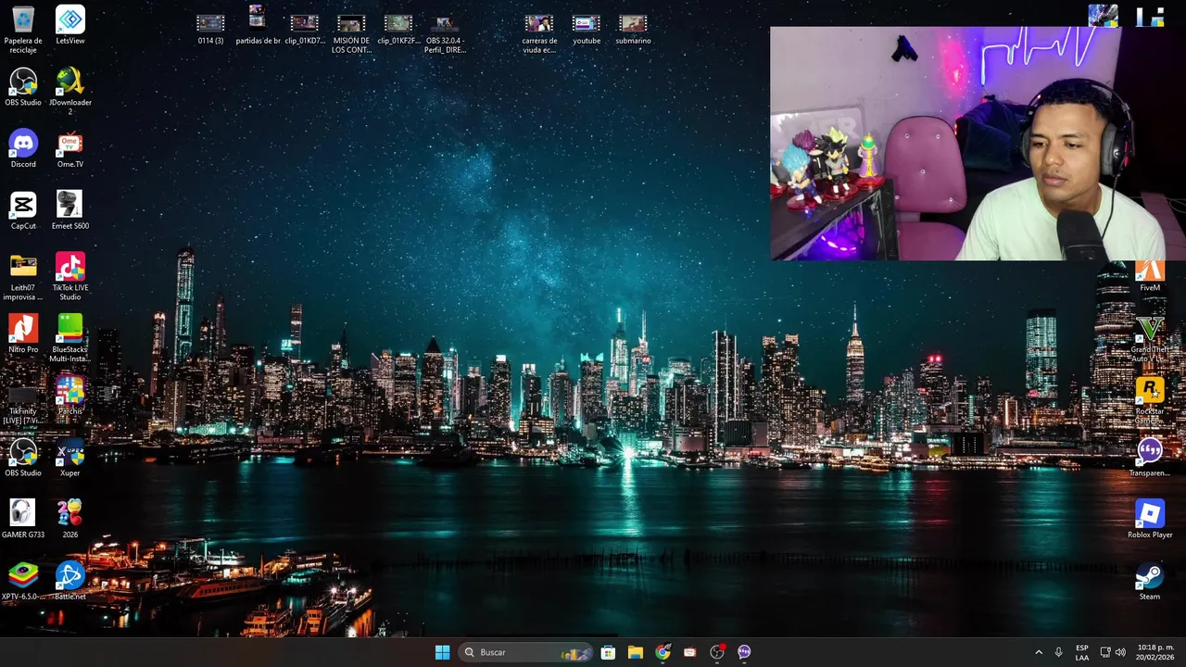Select the Xuper desktop shortcut
The width and height of the screenshot is (1186, 667).
click(x=70, y=458)
